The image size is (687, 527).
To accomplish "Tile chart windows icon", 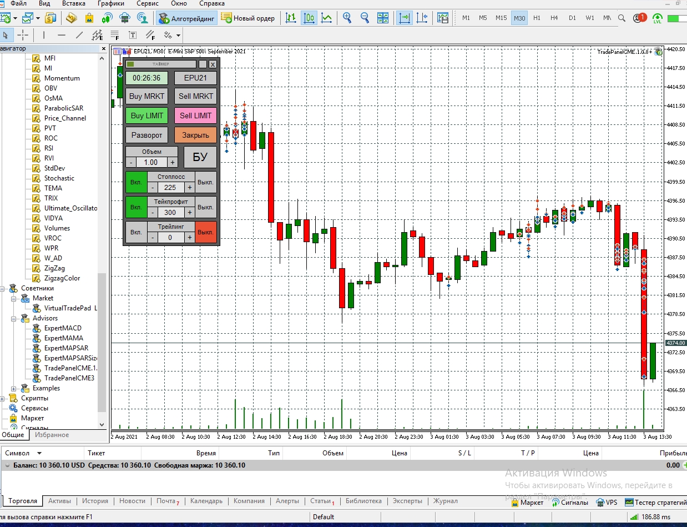I will pyautogui.click(x=383, y=18).
